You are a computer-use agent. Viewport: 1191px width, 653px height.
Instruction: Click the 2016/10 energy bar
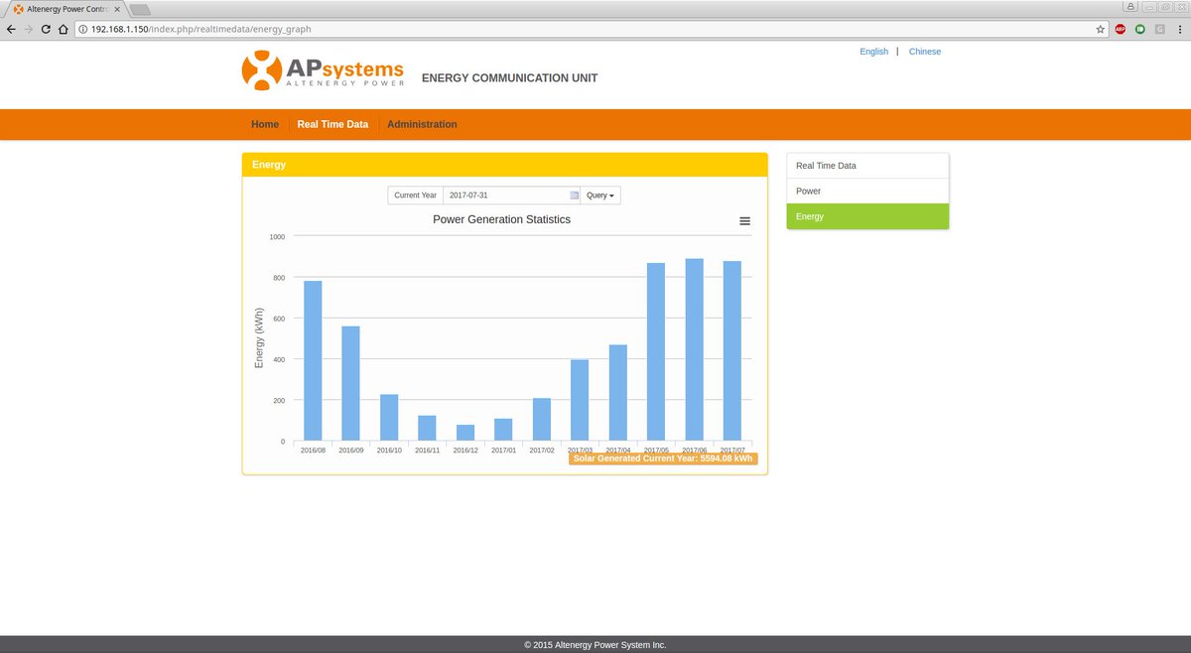389,418
